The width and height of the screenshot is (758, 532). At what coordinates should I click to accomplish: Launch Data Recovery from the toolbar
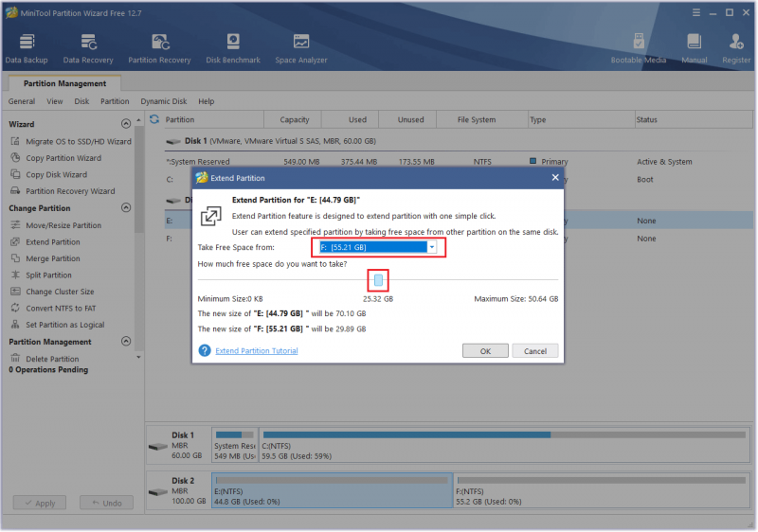(x=88, y=48)
